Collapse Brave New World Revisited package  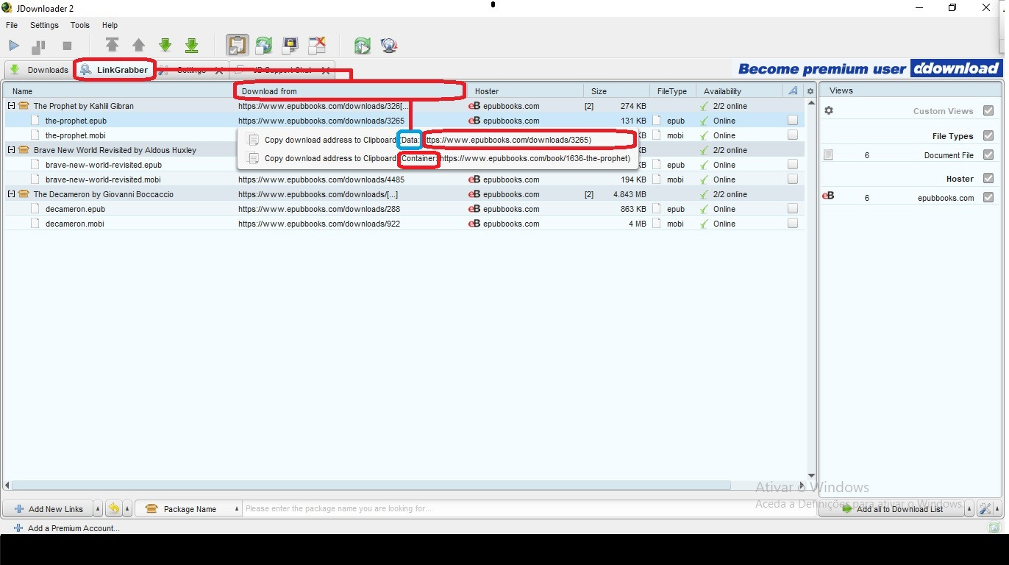pyautogui.click(x=12, y=150)
